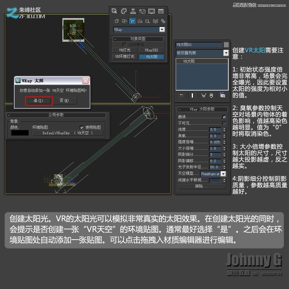
Task: Select the Systems category icon
Action: click(163, 21)
